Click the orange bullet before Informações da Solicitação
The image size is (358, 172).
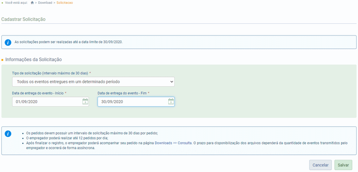coord(2,60)
